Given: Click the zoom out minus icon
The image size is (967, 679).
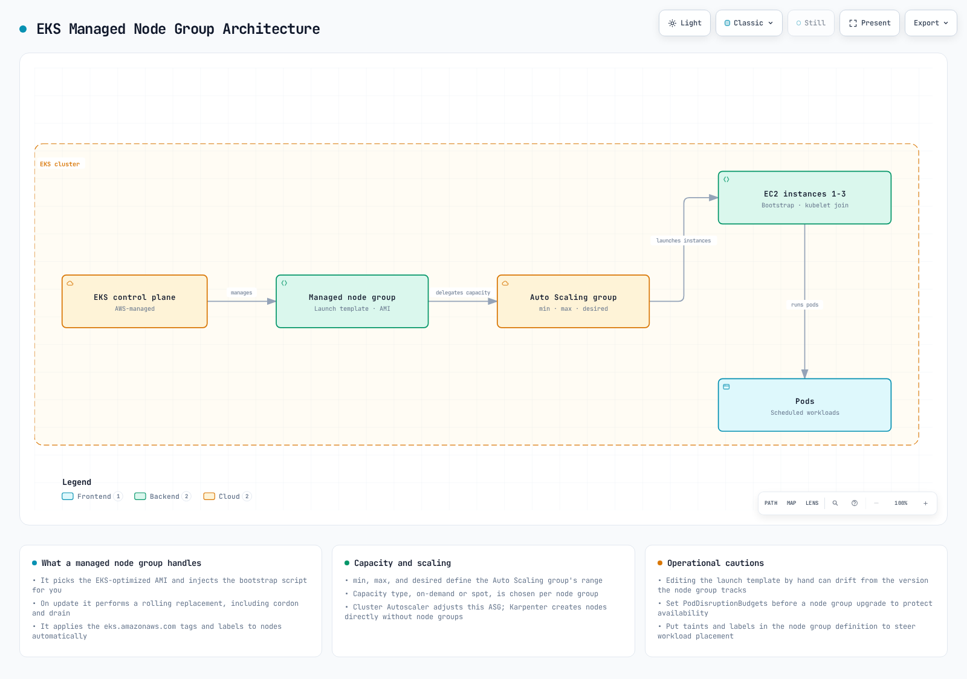Looking at the screenshot, I should pyautogui.click(x=876, y=503).
